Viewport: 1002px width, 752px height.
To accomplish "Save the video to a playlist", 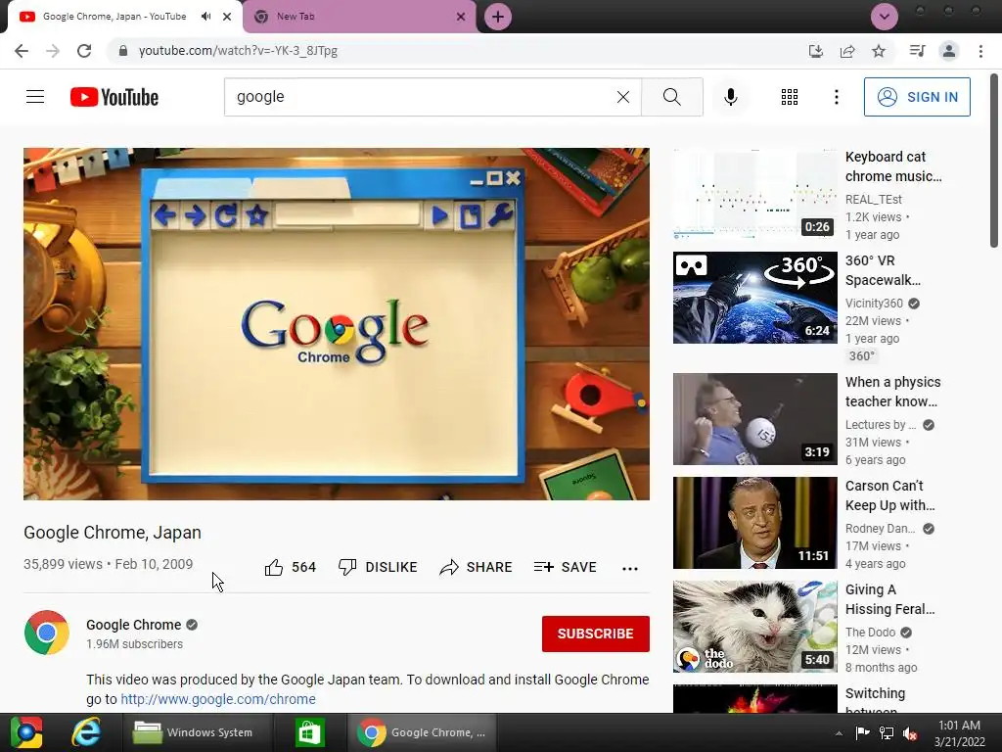I will pyautogui.click(x=565, y=567).
